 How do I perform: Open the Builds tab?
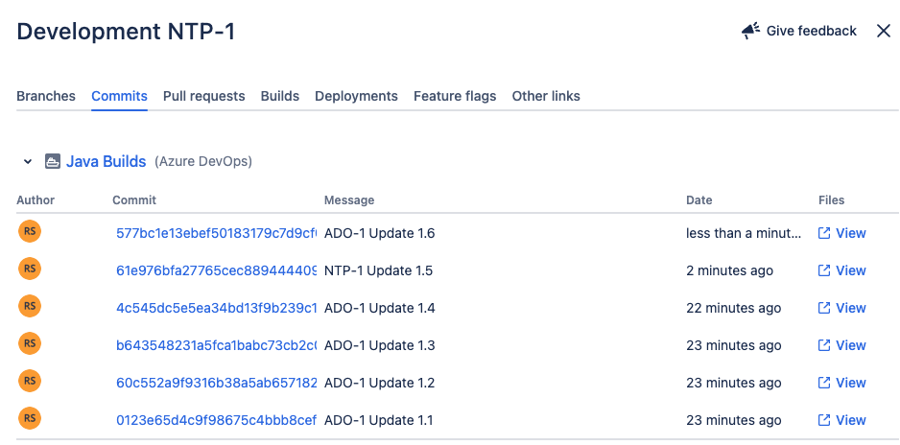(280, 96)
